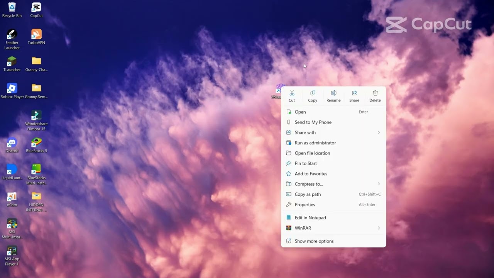Select the CapCut desktop shortcut
The width and height of the screenshot is (494, 278).
click(x=36, y=10)
